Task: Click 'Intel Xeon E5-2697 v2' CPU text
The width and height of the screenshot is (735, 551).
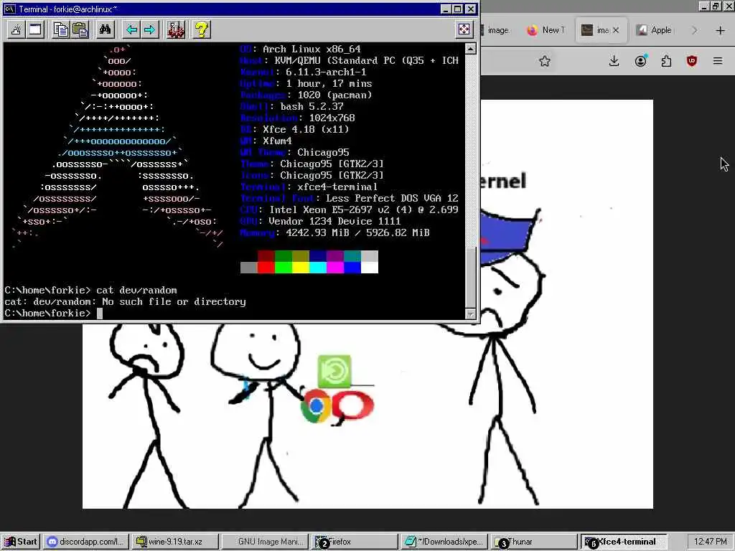Action: tap(329, 210)
